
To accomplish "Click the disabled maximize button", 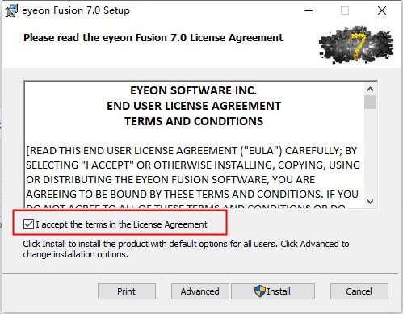I will point(345,10).
